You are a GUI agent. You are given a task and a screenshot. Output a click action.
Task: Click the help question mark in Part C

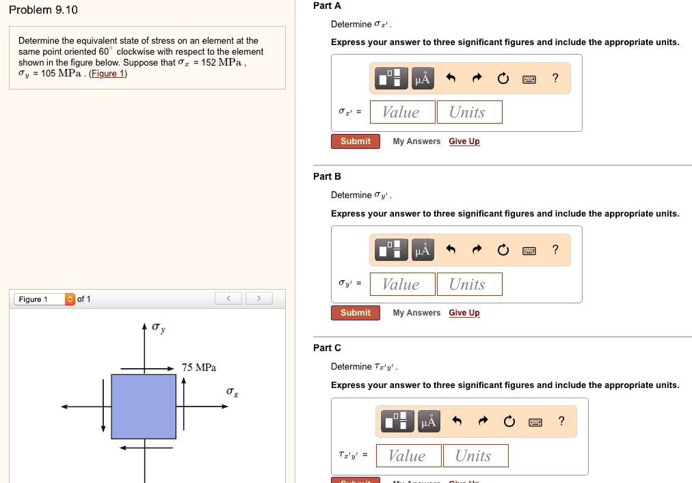pyautogui.click(x=561, y=421)
